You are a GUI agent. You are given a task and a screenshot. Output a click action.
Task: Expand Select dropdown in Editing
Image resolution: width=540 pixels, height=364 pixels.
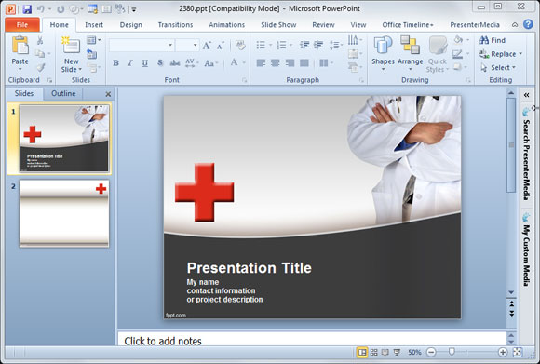pyautogui.click(x=514, y=68)
